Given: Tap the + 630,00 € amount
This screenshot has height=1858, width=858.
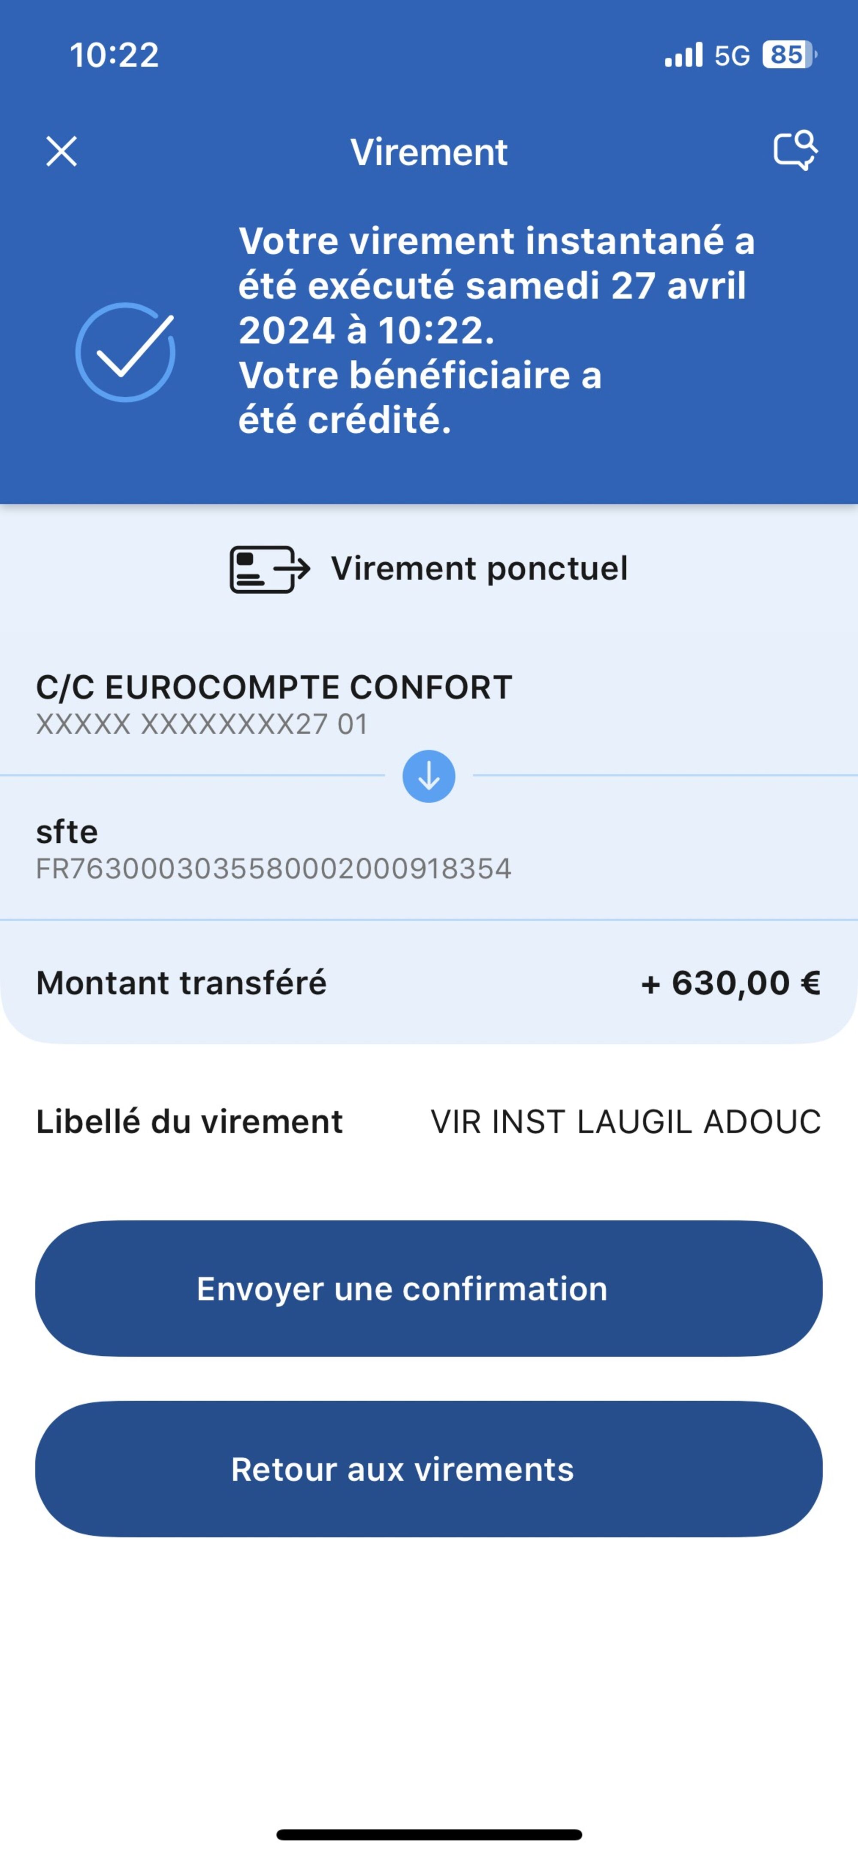Looking at the screenshot, I should pos(731,983).
